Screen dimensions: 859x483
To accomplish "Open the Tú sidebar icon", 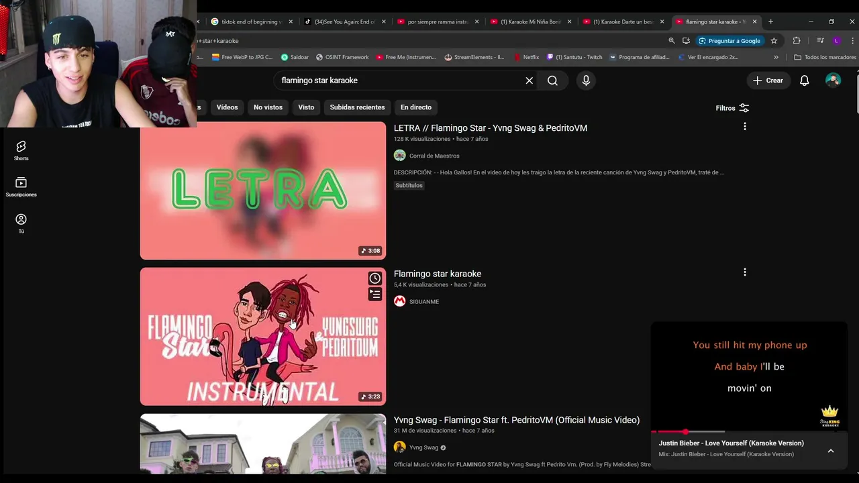I will 21,223.
